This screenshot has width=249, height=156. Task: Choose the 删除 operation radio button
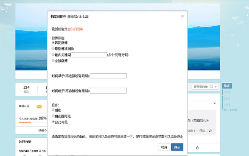pyautogui.click(x=53, y=110)
